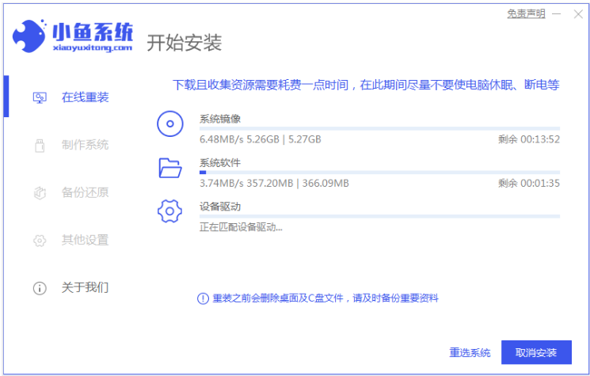Click the 系统镜像 download progress bar

click(x=379, y=128)
